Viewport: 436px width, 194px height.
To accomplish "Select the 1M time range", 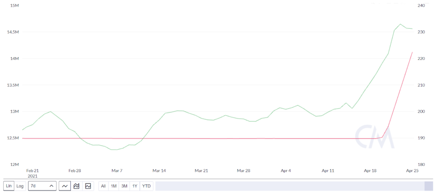I will click(x=114, y=186).
